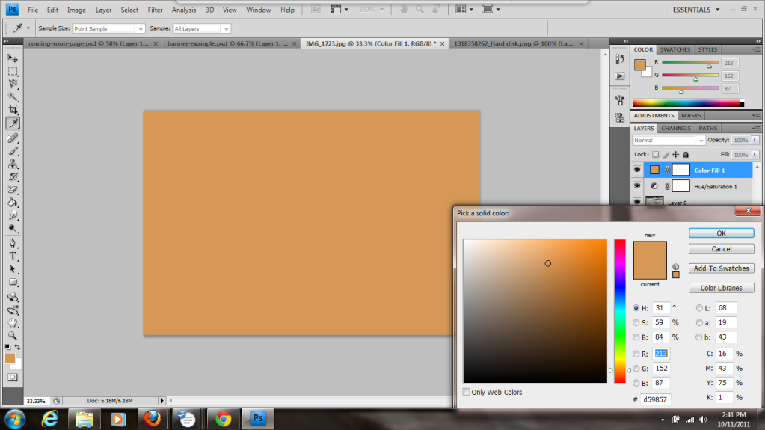Select the Crop tool

13,110
